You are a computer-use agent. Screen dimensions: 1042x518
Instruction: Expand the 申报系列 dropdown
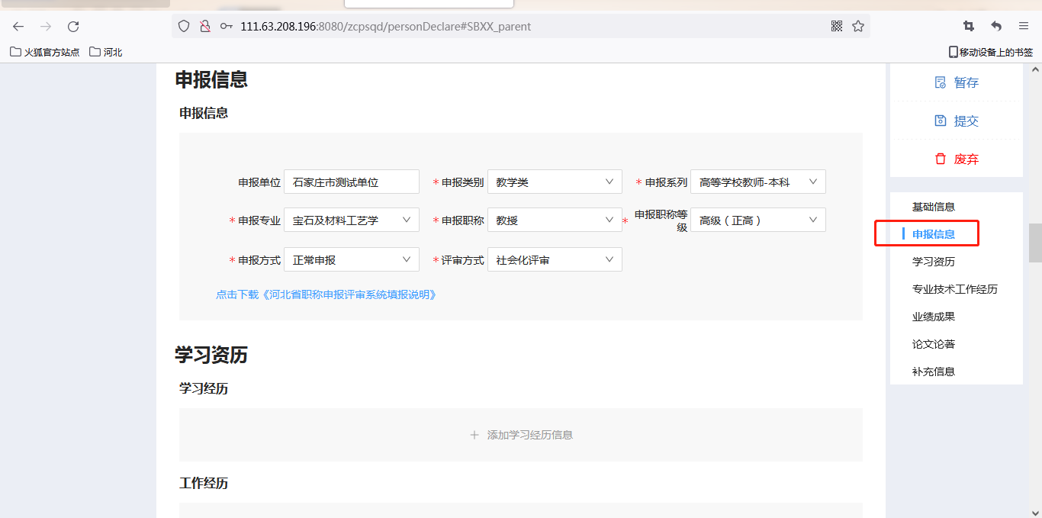(757, 182)
